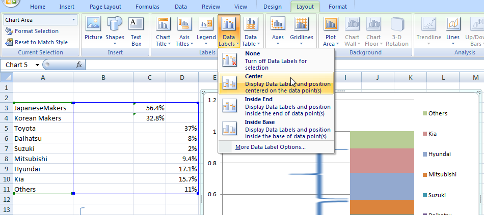Select the cell with value 15.7%
The width and height of the screenshot is (484, 215).
tap(182, 179)
